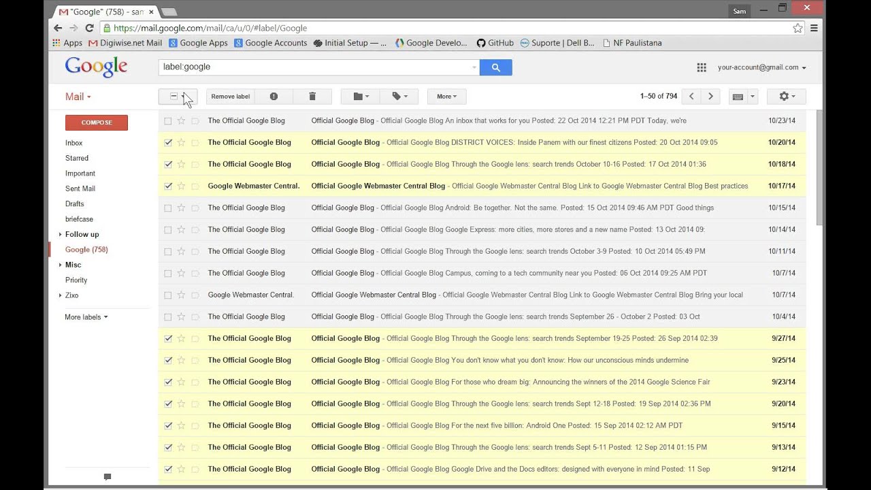This screenshot has width=871, height=490.
Task: Open the Google Accounts bookmark
Action: coord(271,43)
